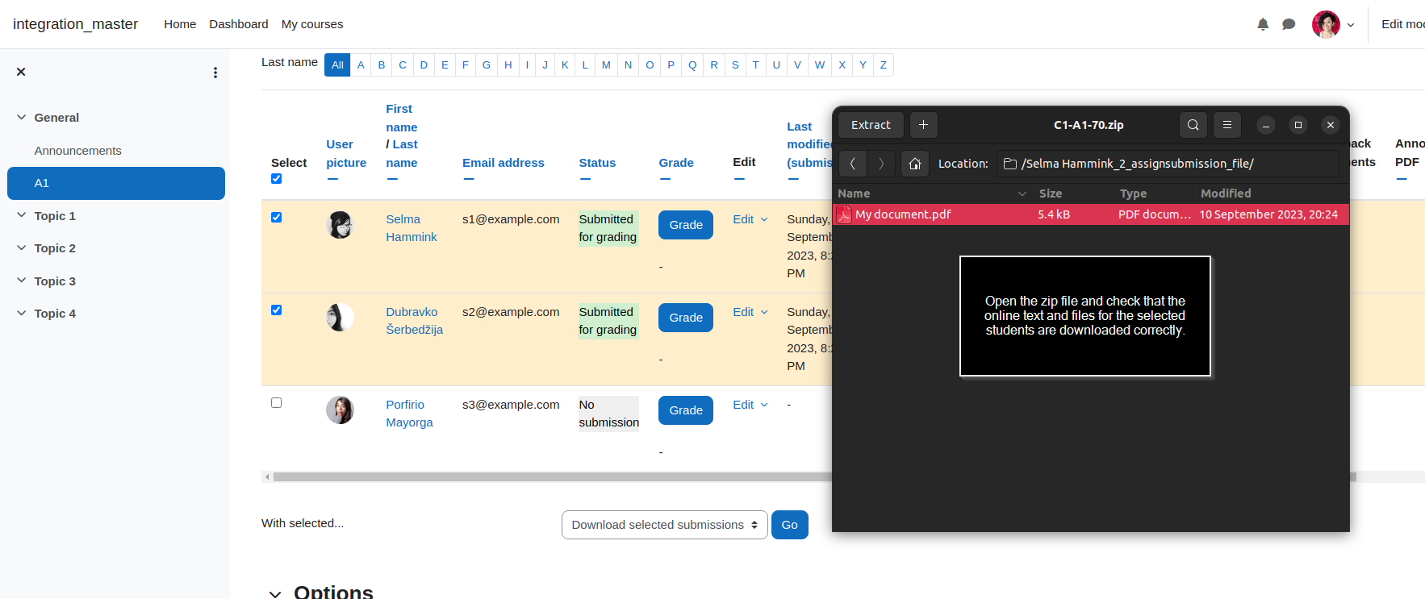Sort by Status column header
Viewport: 1425px width, 599px height.
597,163
